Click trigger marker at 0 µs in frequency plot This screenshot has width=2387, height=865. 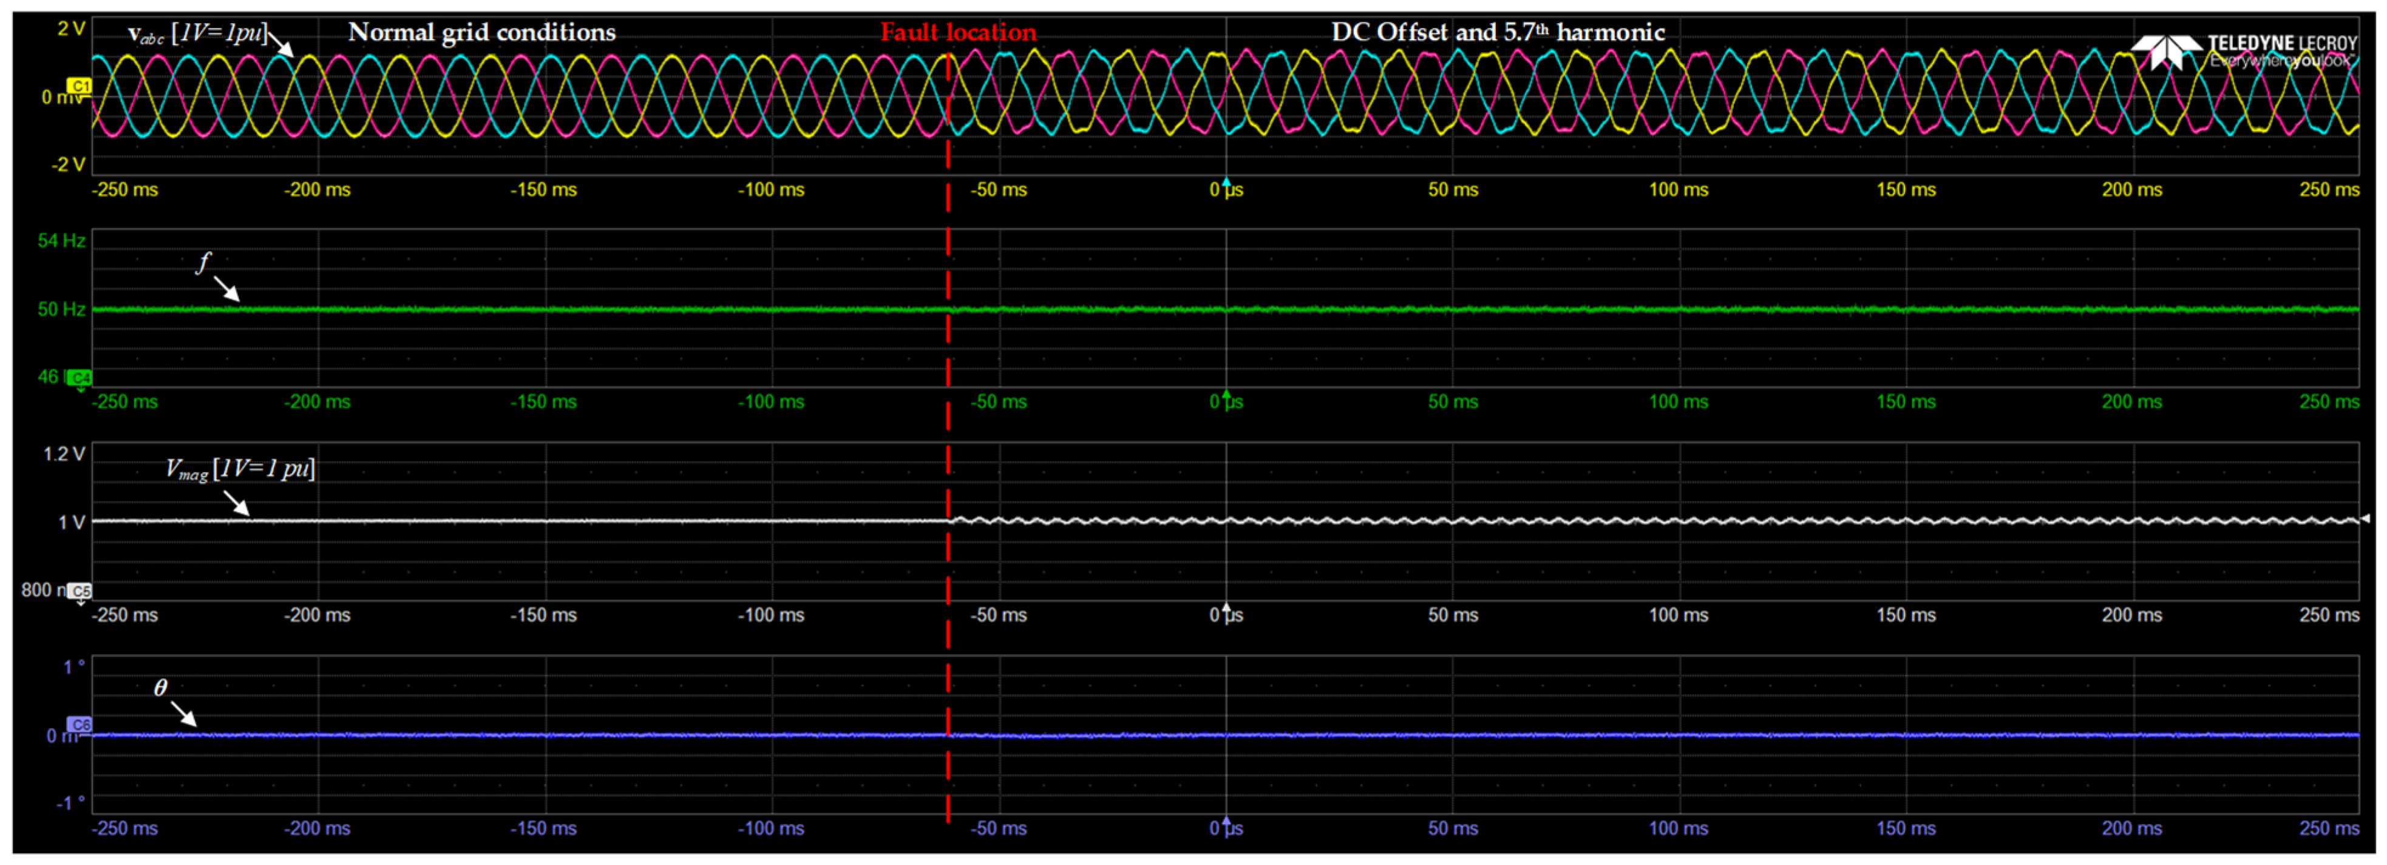pos(1226,394)
